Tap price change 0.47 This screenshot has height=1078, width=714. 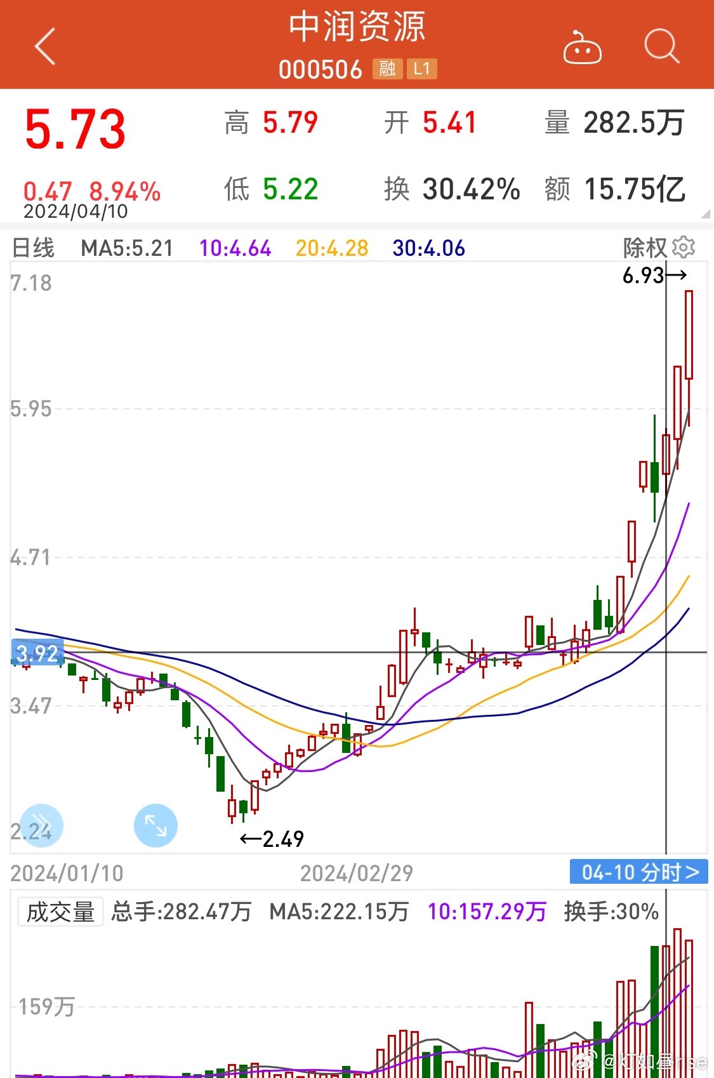point(48,191)
